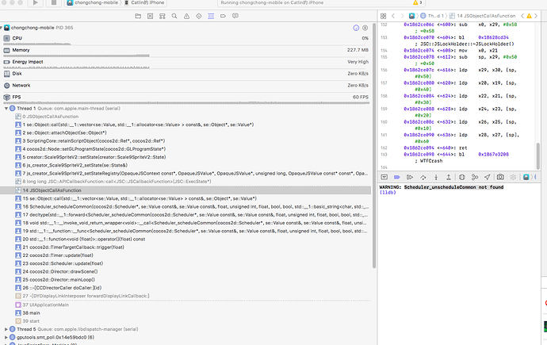Go to previous issue in jump bar
Image resolution: width=547 pixels, height=345 pixels.
[x=522, y=16]
